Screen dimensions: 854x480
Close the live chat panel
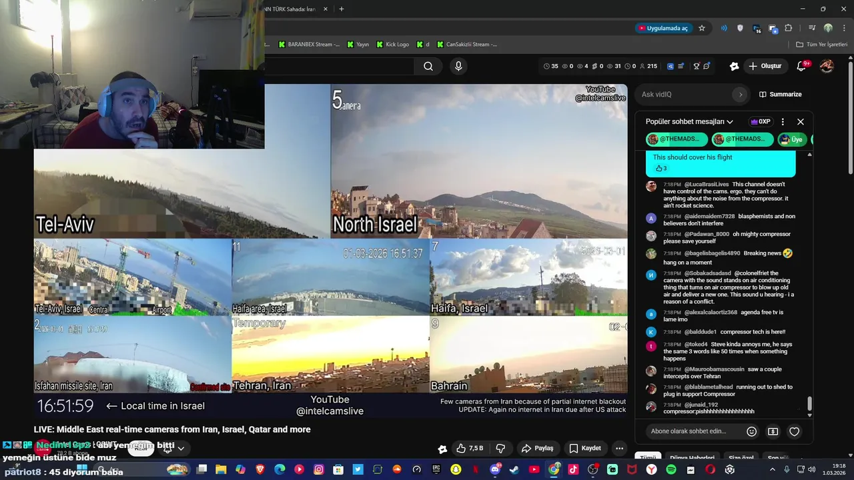[801, 122]
